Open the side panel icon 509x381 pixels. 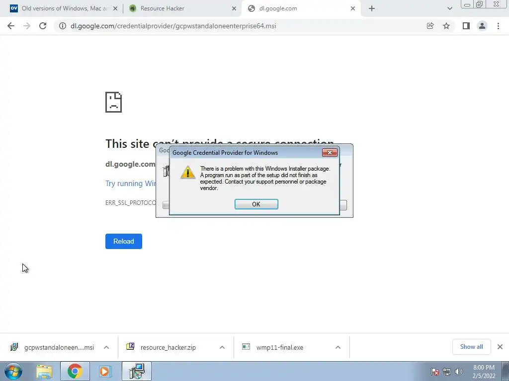[466, 26]
